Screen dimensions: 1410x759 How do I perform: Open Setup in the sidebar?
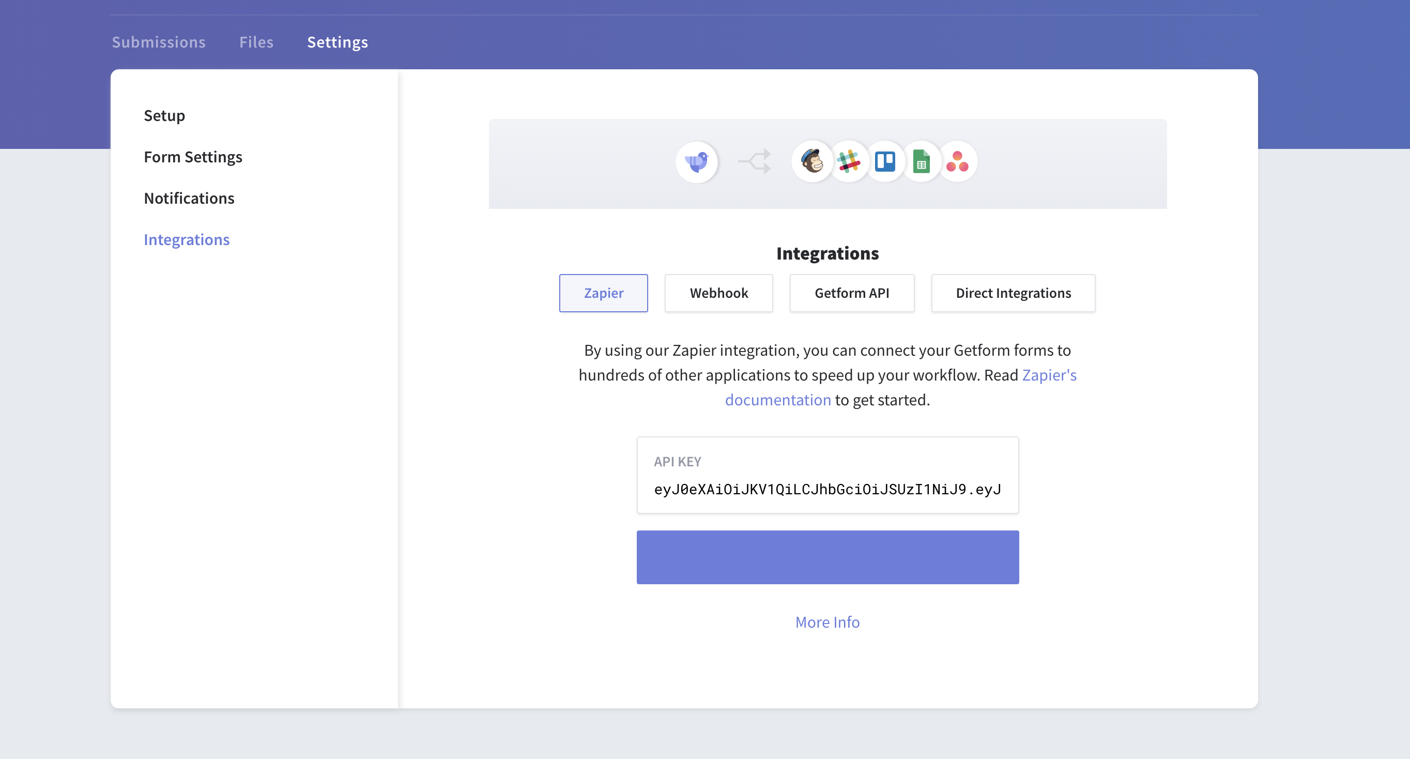click(164, 115)
